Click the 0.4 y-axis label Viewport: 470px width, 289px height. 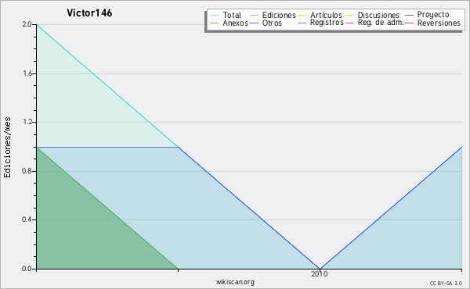click(27, 219)
